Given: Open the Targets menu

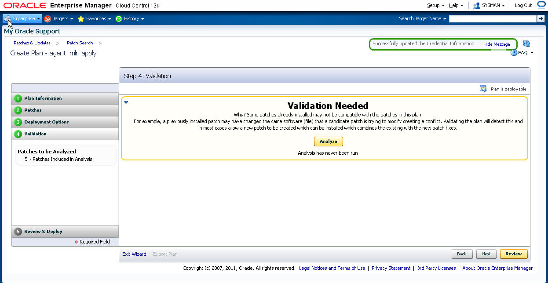Looking at the screenshot, I should [x=59, y=18].
